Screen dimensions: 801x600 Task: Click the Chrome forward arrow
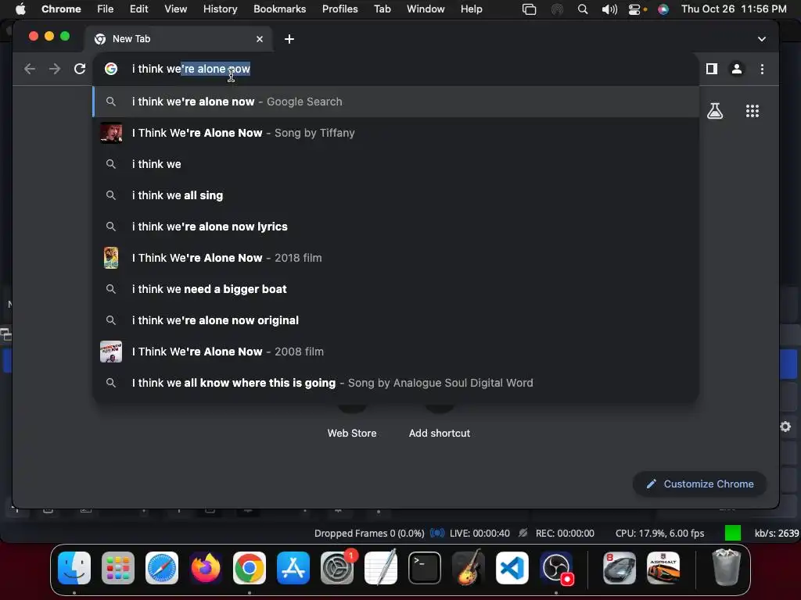(x=55, y=69)
